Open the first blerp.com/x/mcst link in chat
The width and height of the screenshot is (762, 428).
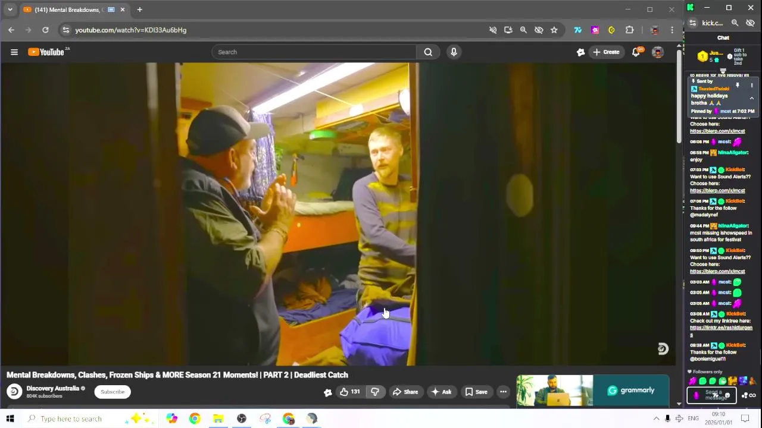(x=717, y=131)
